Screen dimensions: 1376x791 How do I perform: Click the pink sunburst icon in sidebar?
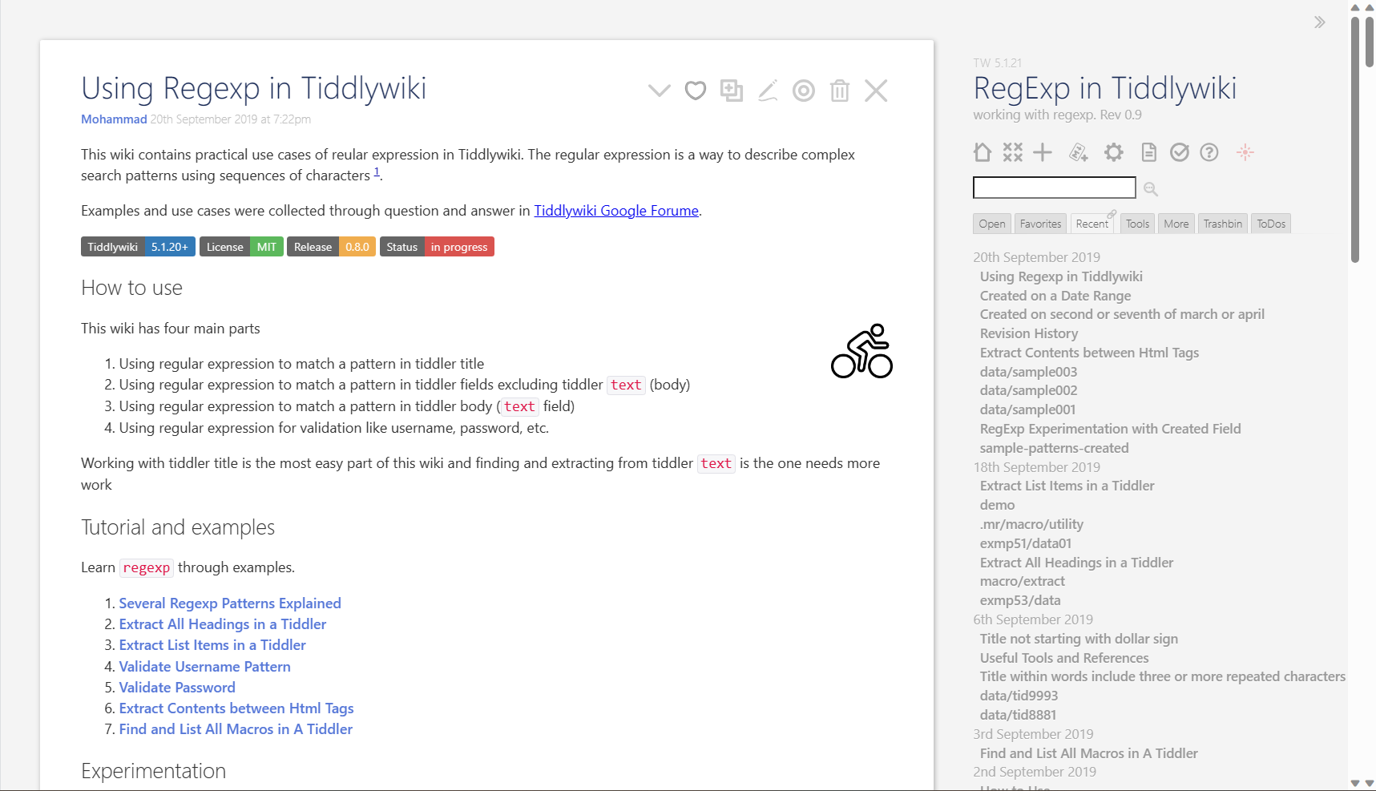tap(1245, 152)
